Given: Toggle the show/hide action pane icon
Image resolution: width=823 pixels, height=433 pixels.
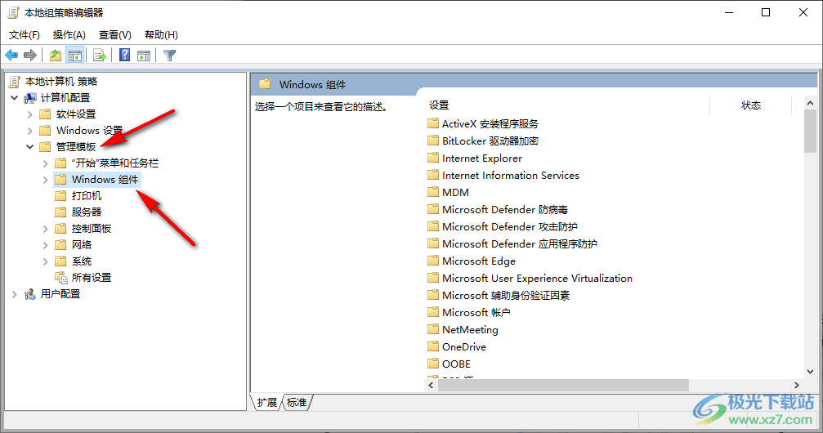Looking at the screenshot, I should coord(144,56).
